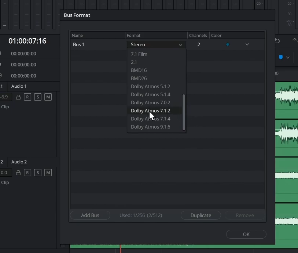Click Clip label under Audio 1
Image resolution: width=298 pixels, height=253 pixels.
click(5, 107)
